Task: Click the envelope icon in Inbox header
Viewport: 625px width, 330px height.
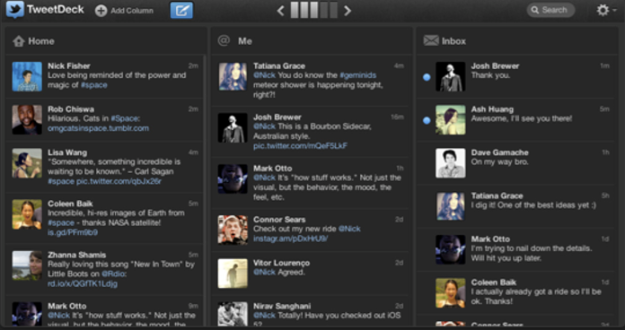Action: pos(431,40)
